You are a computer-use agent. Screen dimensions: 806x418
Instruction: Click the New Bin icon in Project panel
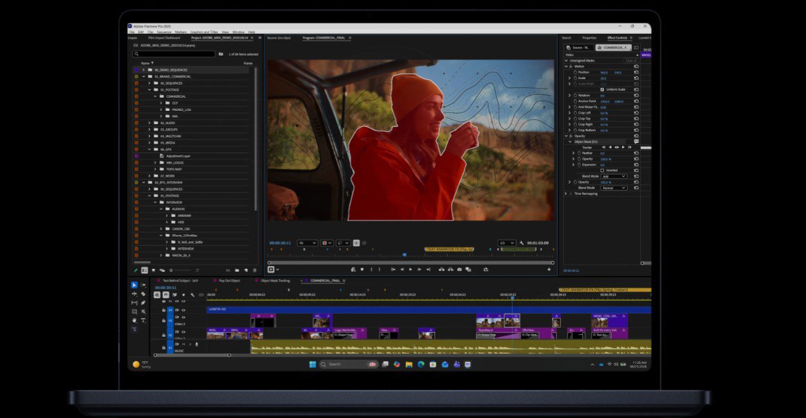pyautogui.click(x=237, y=270)
